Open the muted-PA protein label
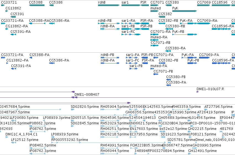The height and width of the screenshot is (155, 235). [x=159, y=66]
